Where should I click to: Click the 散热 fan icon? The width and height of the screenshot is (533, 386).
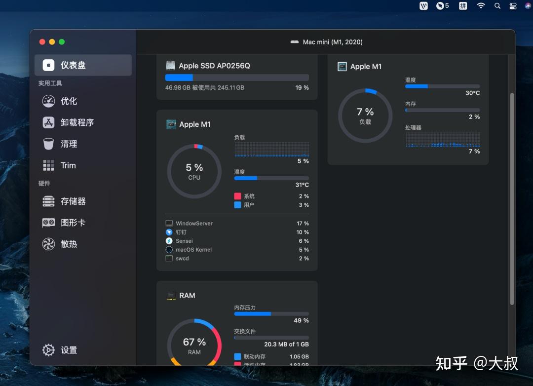tap(48, 244)
